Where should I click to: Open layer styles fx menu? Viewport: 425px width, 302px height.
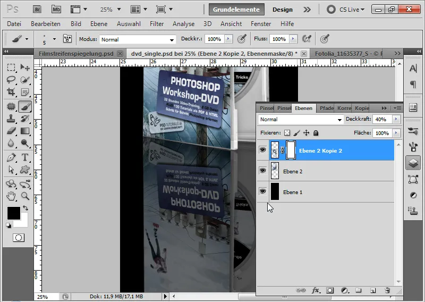click(x=316, y=290)
